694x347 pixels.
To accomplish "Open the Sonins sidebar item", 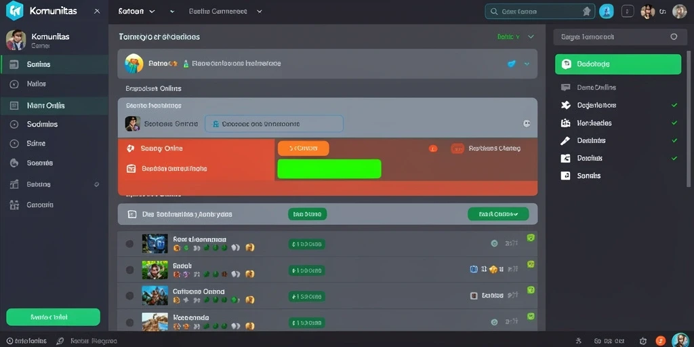I will click(x=54, y=64).
